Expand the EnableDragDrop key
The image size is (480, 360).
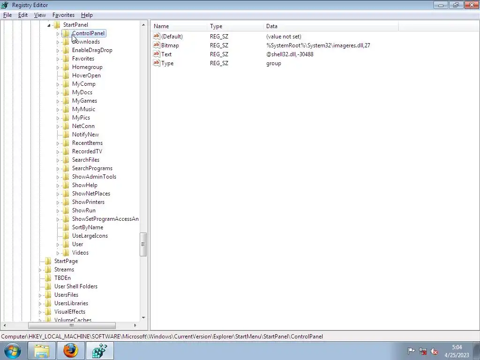58,51
